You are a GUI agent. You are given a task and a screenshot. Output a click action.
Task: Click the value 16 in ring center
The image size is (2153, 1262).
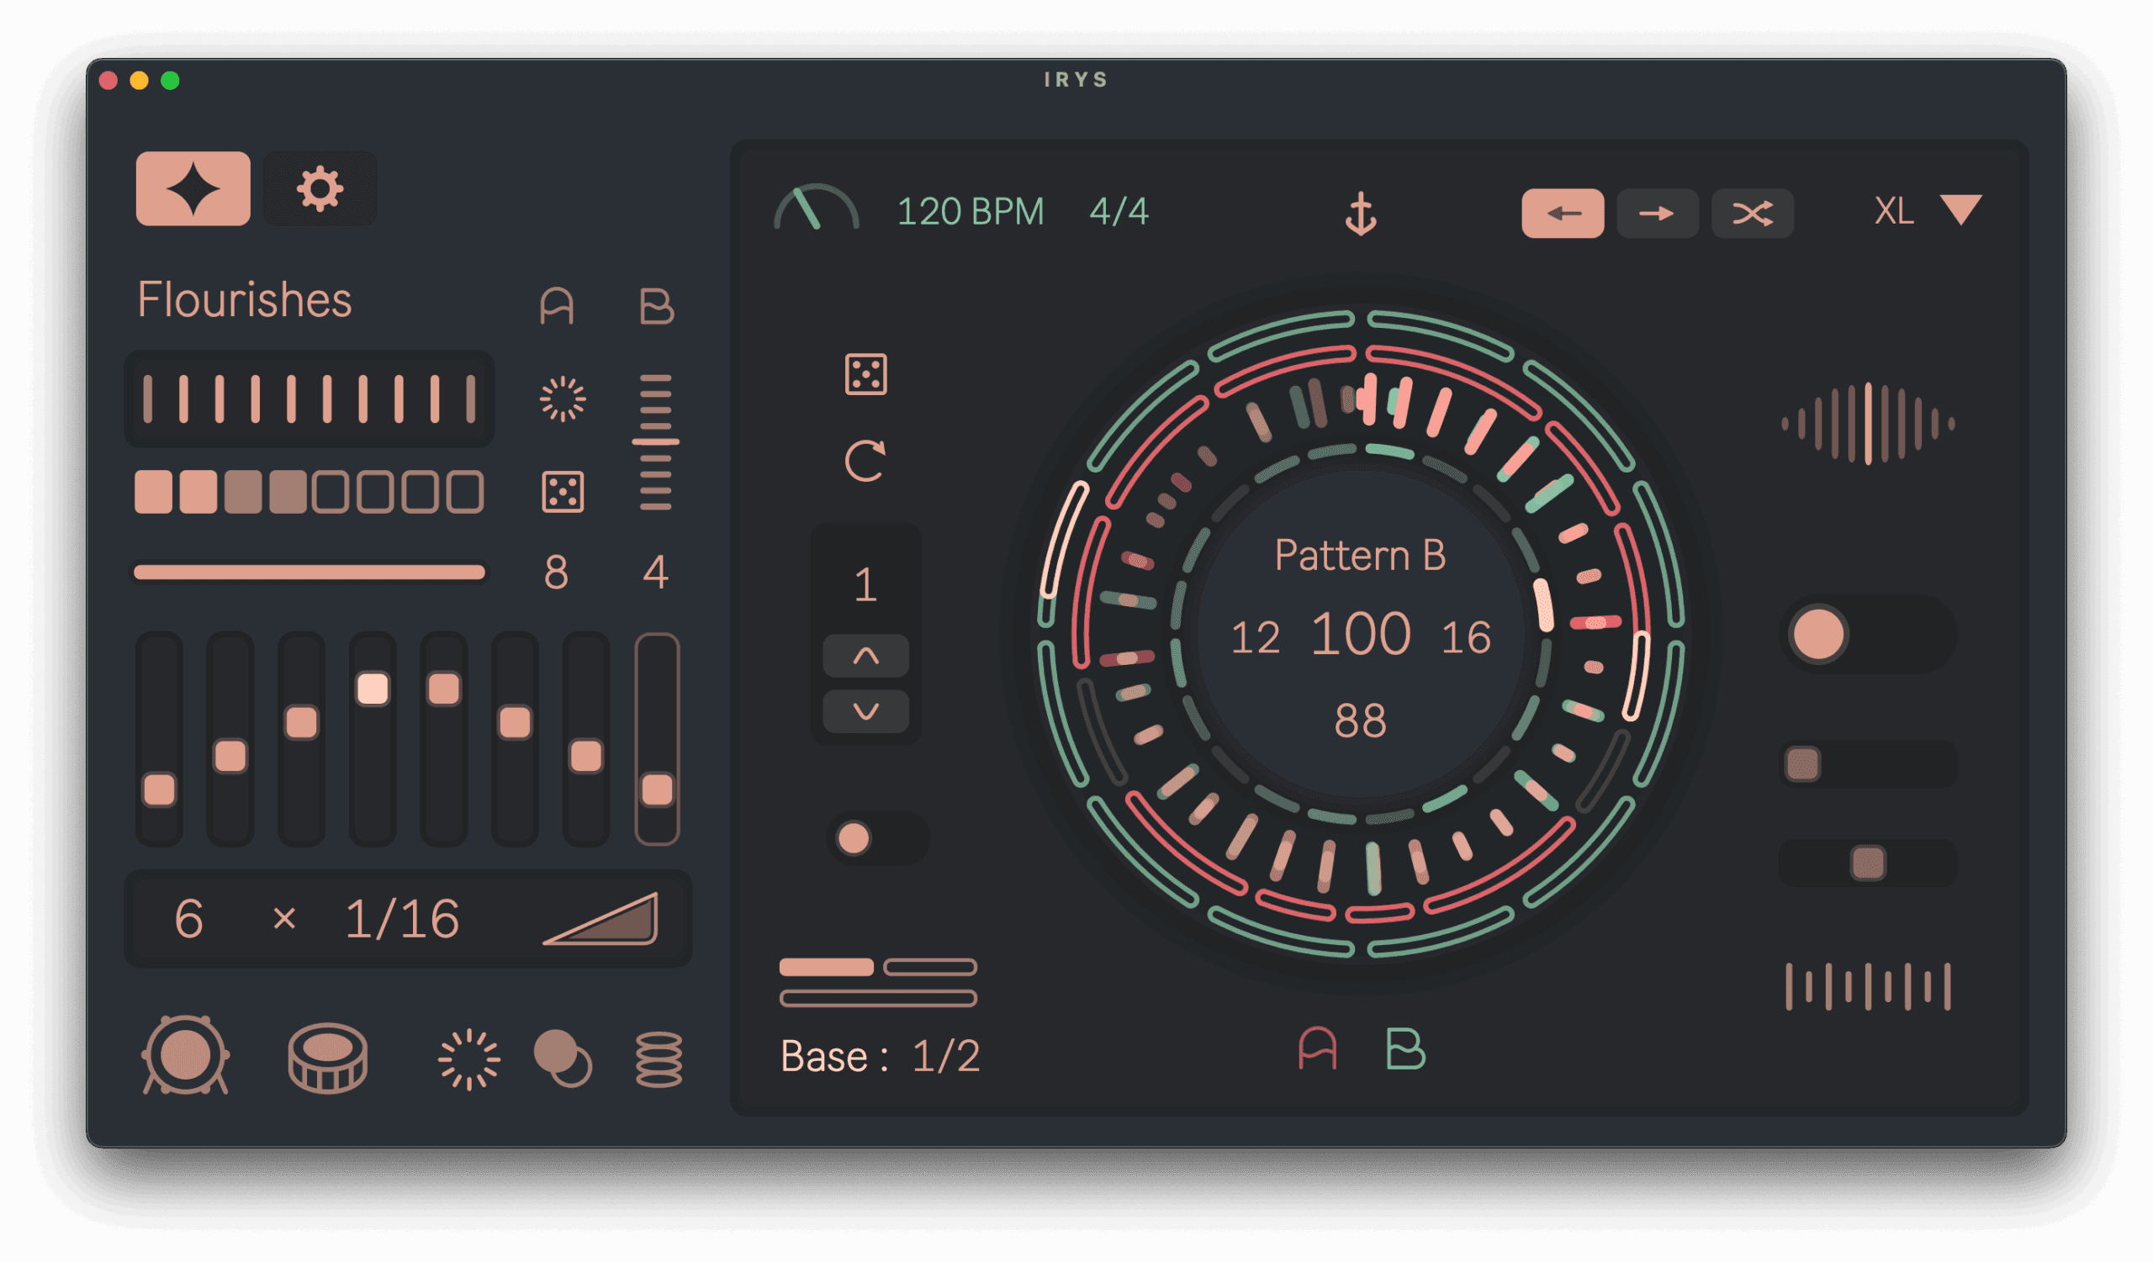pyautogui.click(x=1466, y=638)
